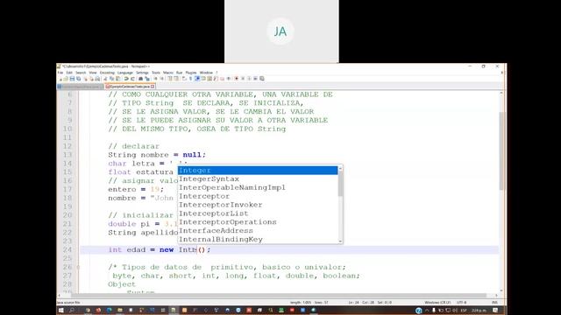Create a new file from the toolbar
Screen dimensions: 561x315
60,79
